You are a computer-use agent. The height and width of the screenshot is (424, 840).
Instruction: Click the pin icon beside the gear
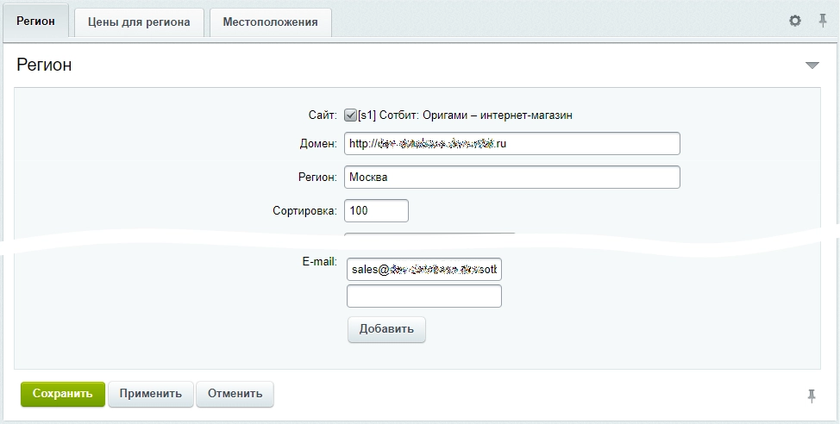(x=823, y=21)
